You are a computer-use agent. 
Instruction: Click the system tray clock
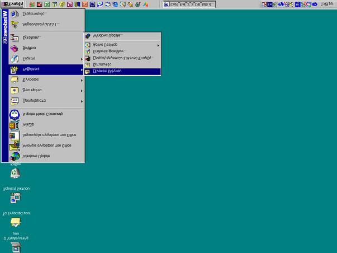(x=327, y=4)
